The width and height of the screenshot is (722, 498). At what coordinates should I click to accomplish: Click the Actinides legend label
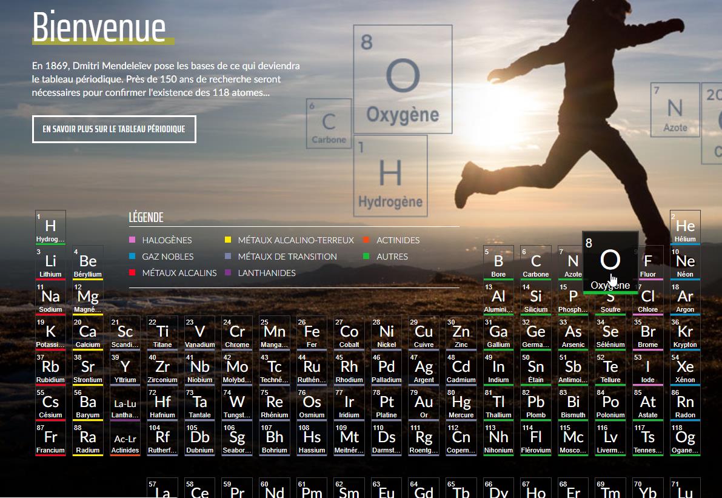tap(398, 240)
